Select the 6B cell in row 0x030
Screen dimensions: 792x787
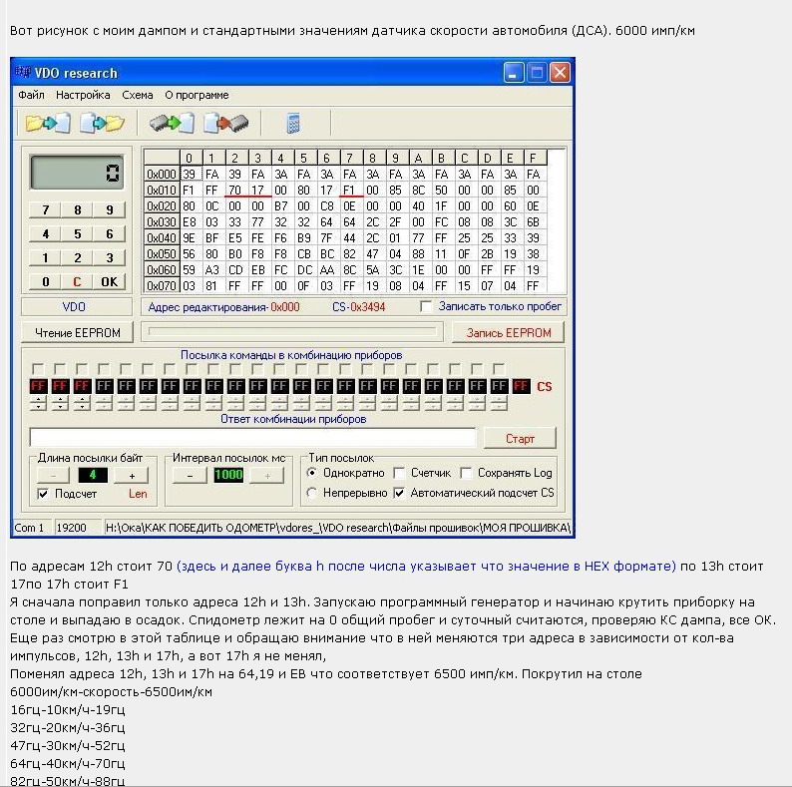click(x=533, y=222)
